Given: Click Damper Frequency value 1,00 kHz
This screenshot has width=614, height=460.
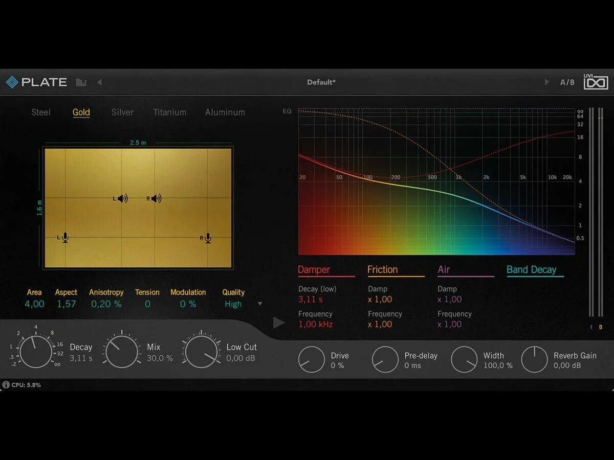Looking at the screenshot, I should pyautogui.click(x=316, y=325).
